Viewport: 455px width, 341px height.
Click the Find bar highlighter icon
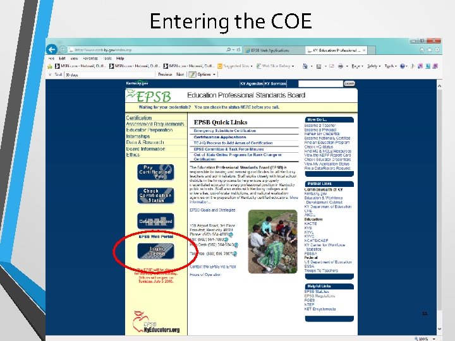tap(192, 75)
